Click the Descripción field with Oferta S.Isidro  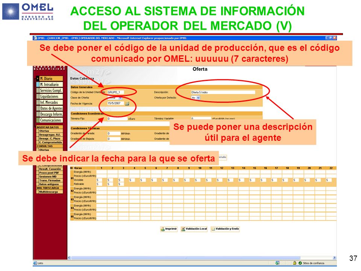pos(223,92)
